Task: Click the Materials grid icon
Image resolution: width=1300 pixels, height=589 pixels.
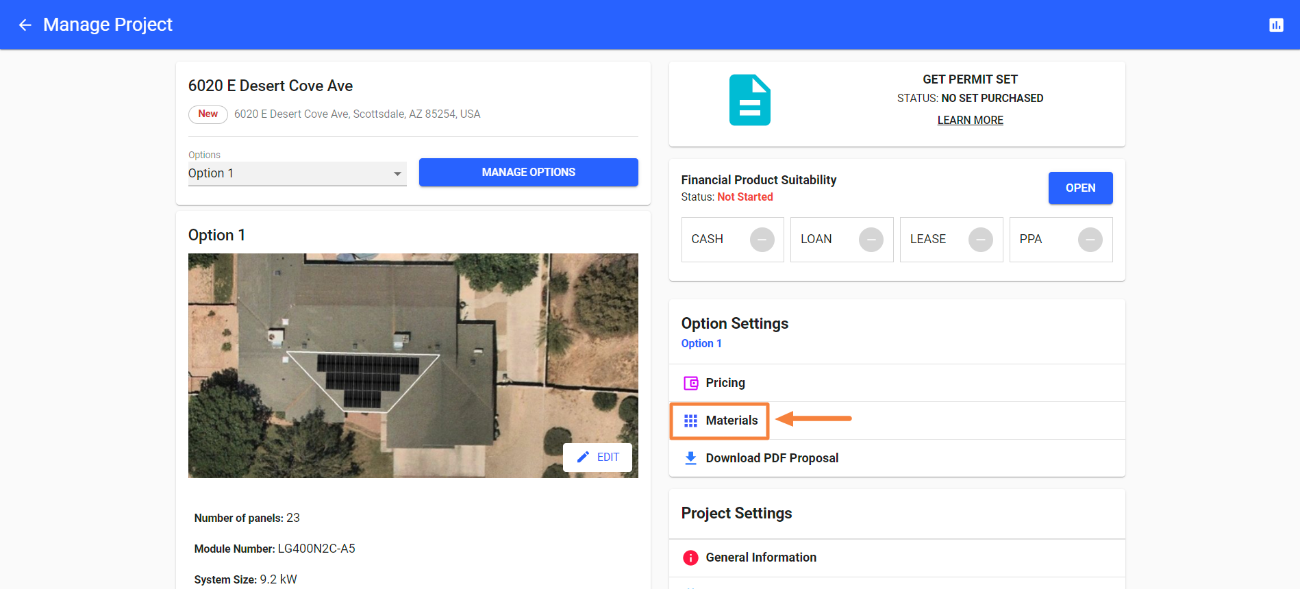Action: point(690,421)
